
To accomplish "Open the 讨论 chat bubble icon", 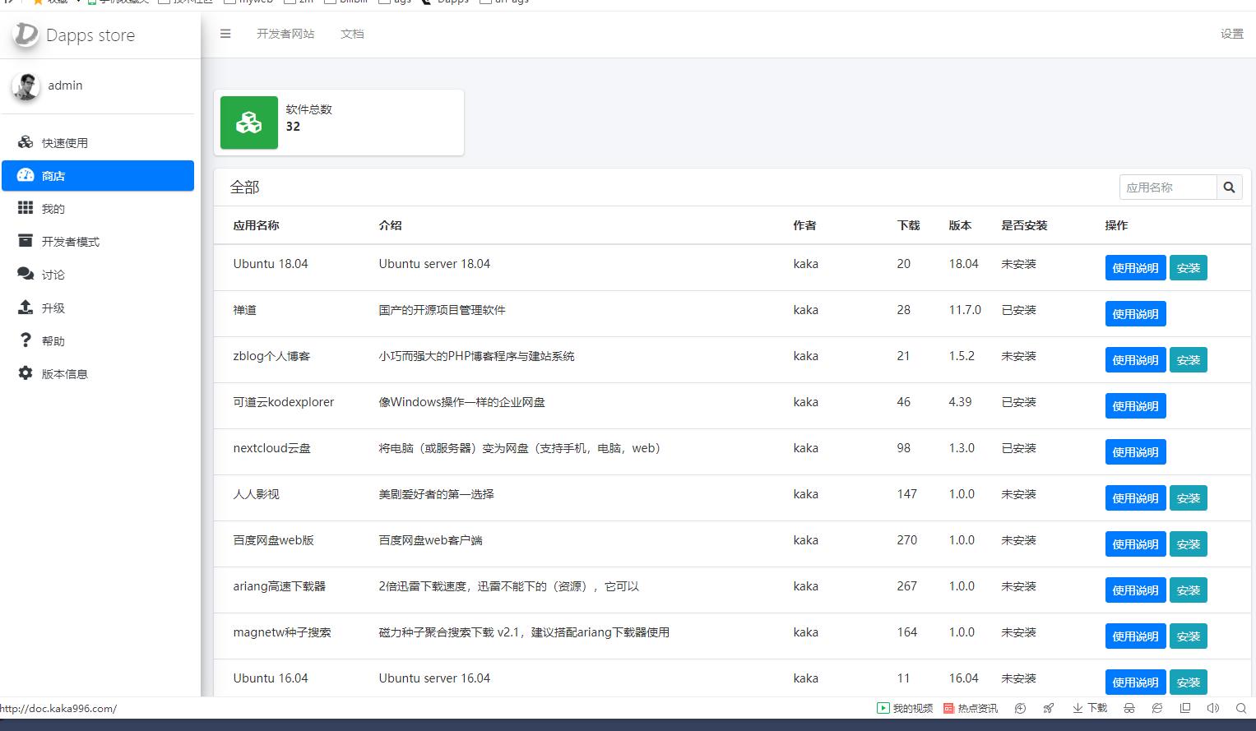I will (x=25, y=273).
